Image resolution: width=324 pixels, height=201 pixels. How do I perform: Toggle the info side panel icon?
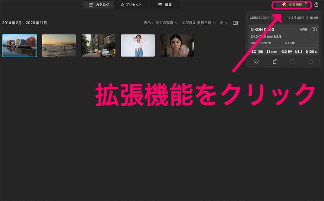tap(235, 23)
